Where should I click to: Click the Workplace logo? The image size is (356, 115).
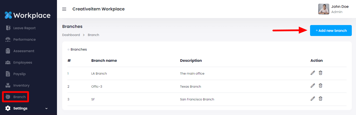point(28,15)
